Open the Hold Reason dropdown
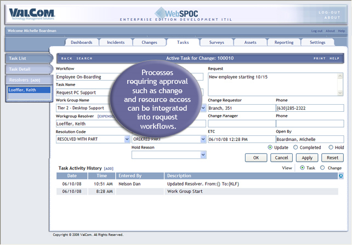The width and height of the screenshot is (352, 245). (x=203, y=155)
